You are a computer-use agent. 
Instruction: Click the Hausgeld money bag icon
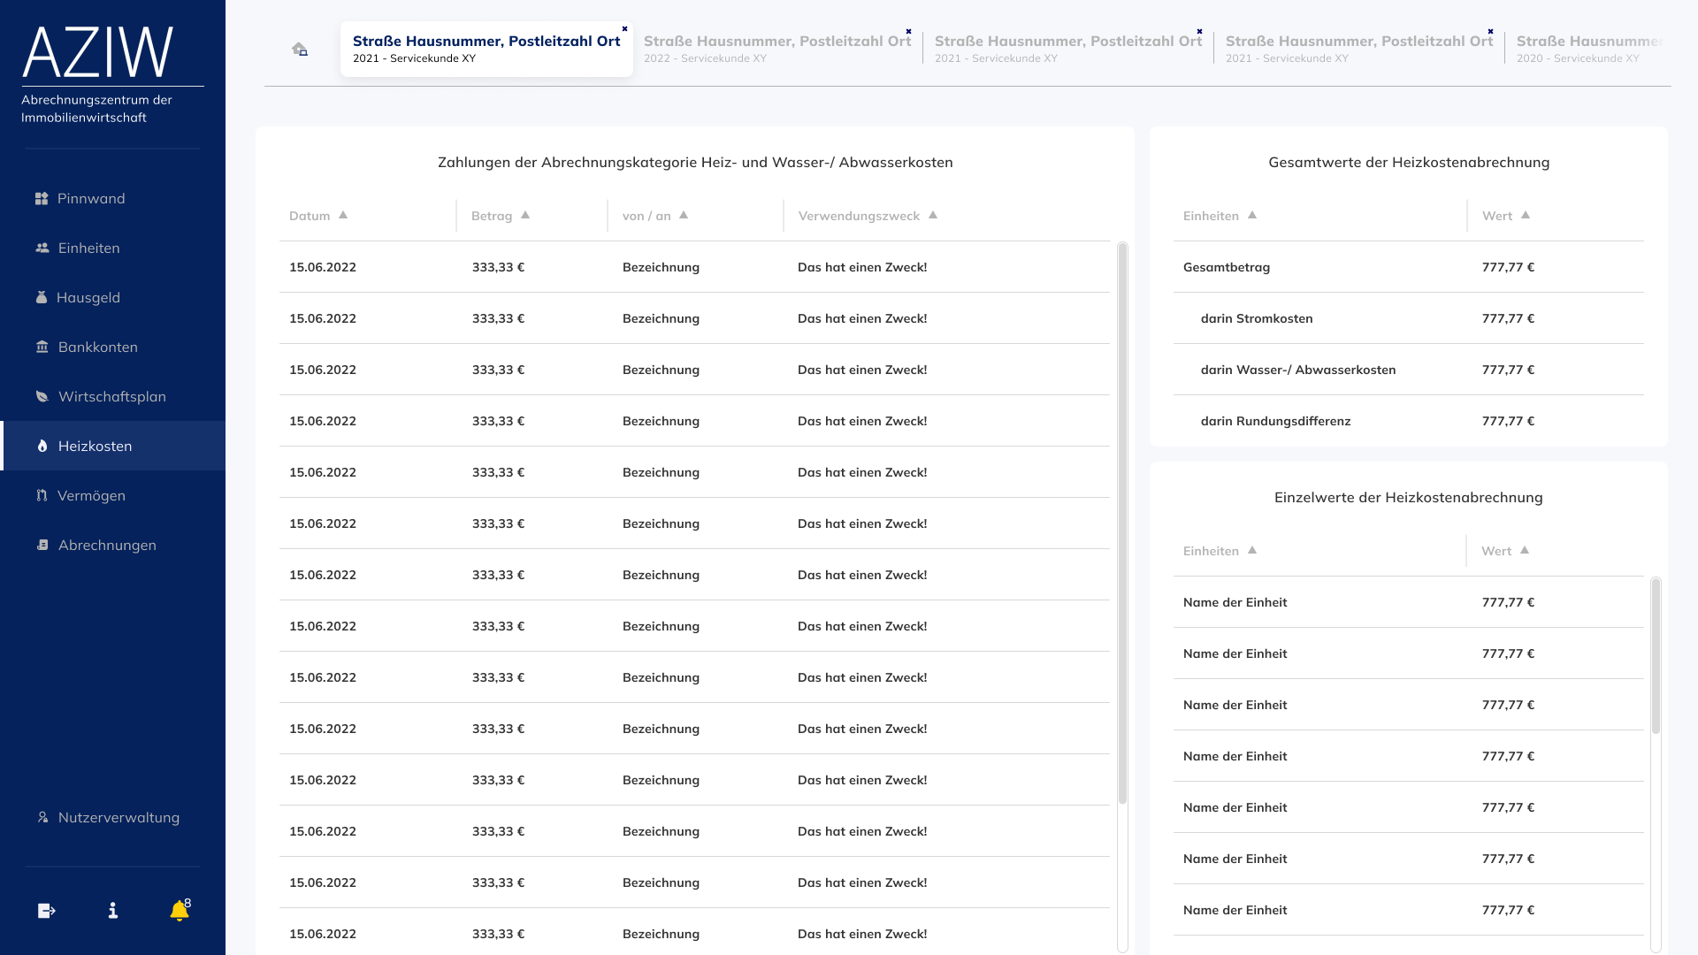pos(42,298)
